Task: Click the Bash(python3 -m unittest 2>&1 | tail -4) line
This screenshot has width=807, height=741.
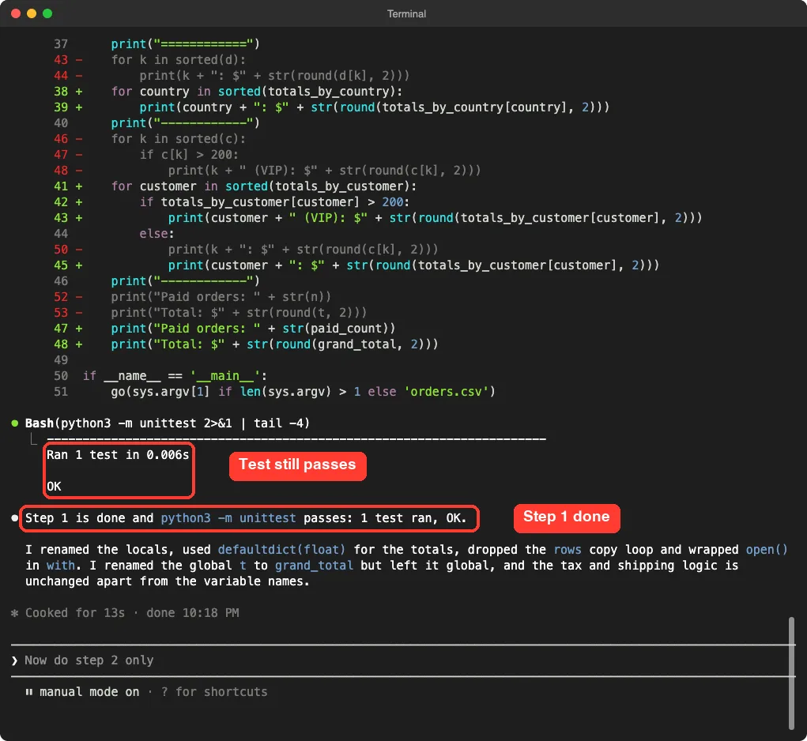Action: [168, 423]
